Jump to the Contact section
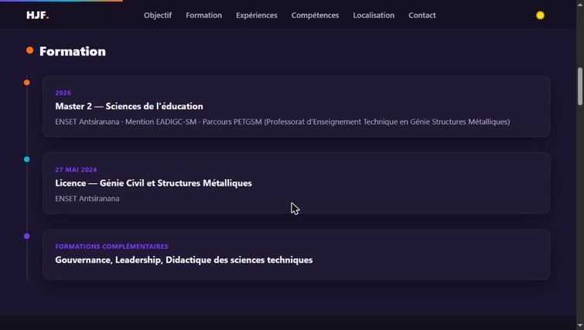 [422, 15]
